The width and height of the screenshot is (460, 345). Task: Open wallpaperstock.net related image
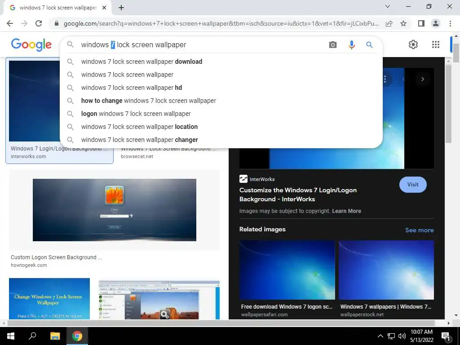click(x=386, y=270)
